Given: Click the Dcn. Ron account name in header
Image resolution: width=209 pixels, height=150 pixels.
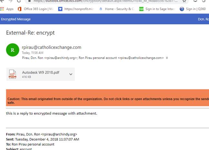Looking at the screenshot, I should [203, 19].
